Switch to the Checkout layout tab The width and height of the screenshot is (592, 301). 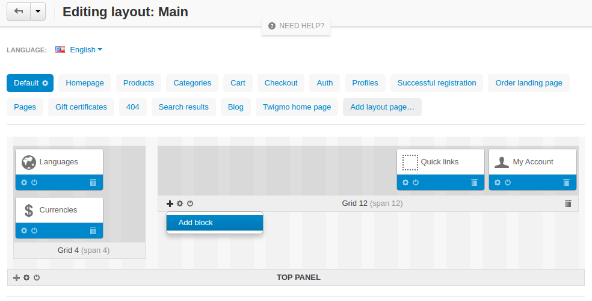point(281,83)
